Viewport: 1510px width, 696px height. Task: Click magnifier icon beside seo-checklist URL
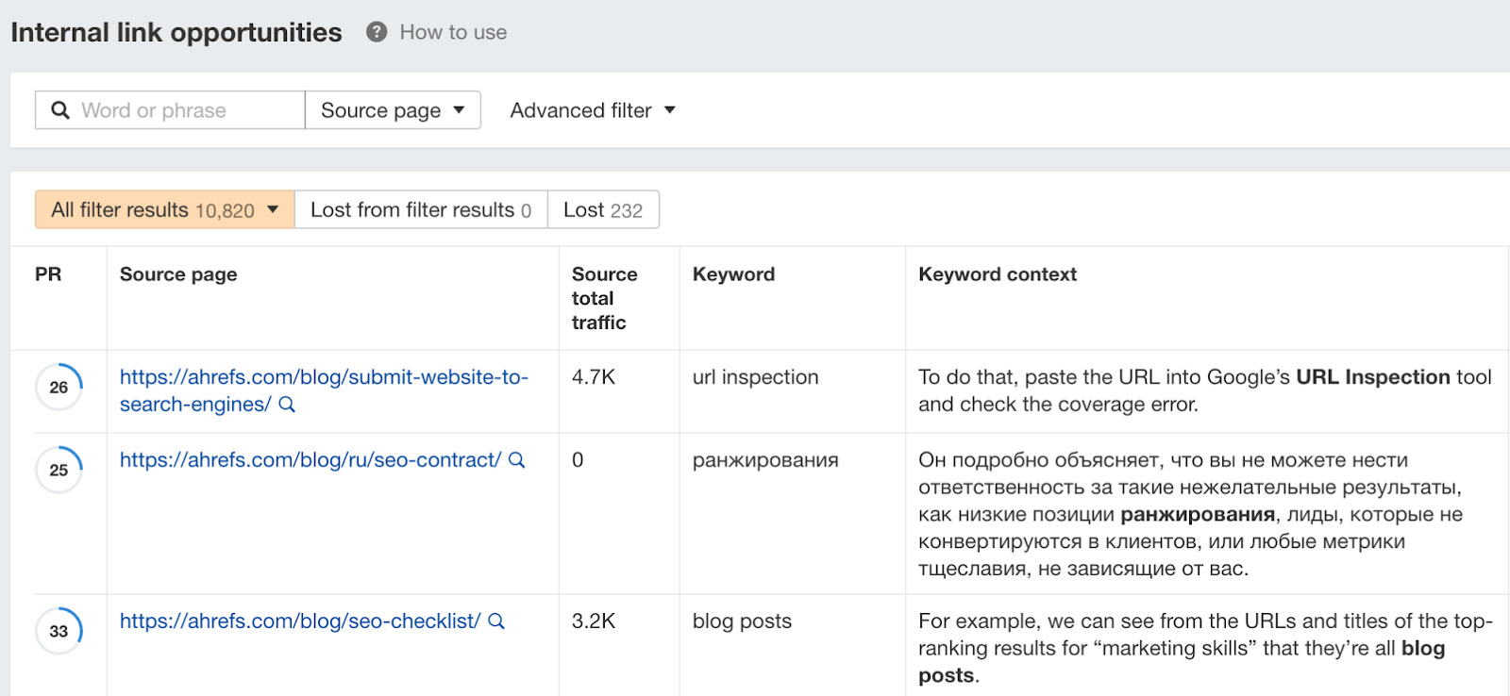[496, 621]
